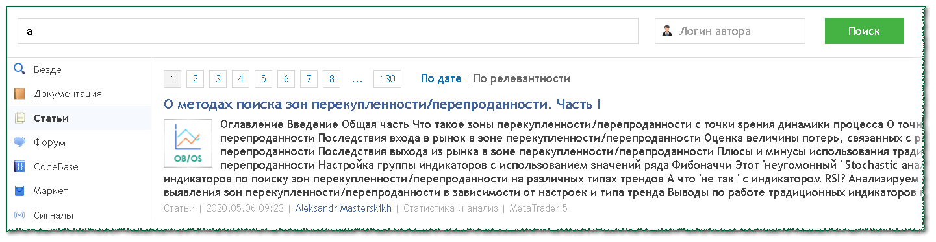Open article О методах поиска зон перекупленности
936x242 pixels.
tap(382, 104)
